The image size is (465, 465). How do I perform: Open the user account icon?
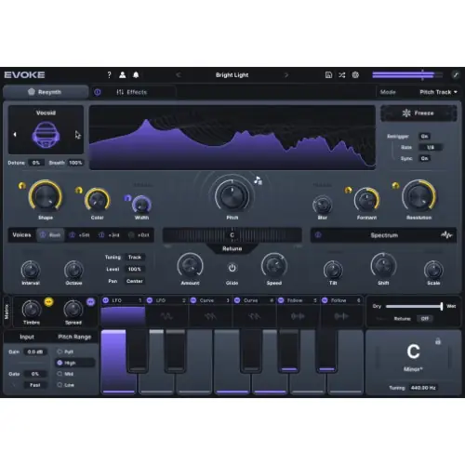pos(123,75)
